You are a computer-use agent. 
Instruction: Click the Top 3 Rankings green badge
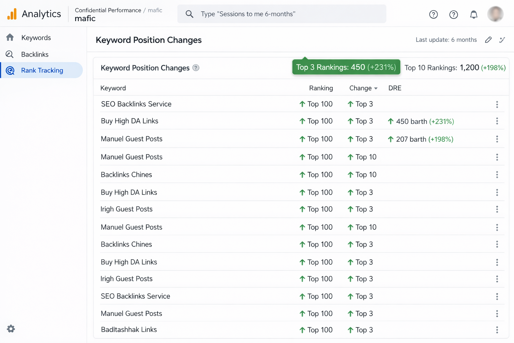click(346, 67)
